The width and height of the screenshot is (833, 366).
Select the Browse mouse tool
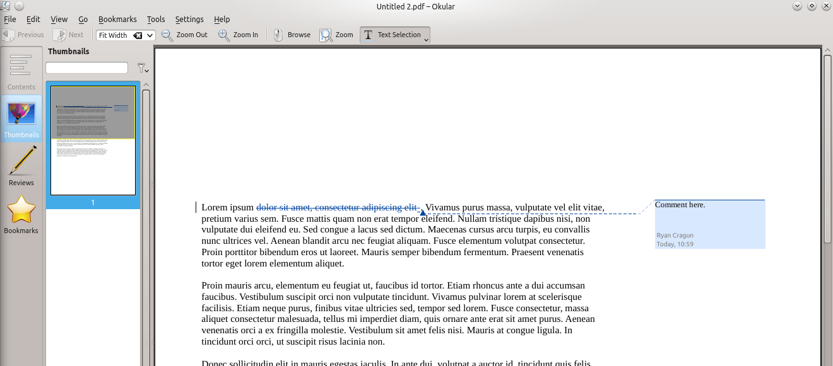pos(292,35)
